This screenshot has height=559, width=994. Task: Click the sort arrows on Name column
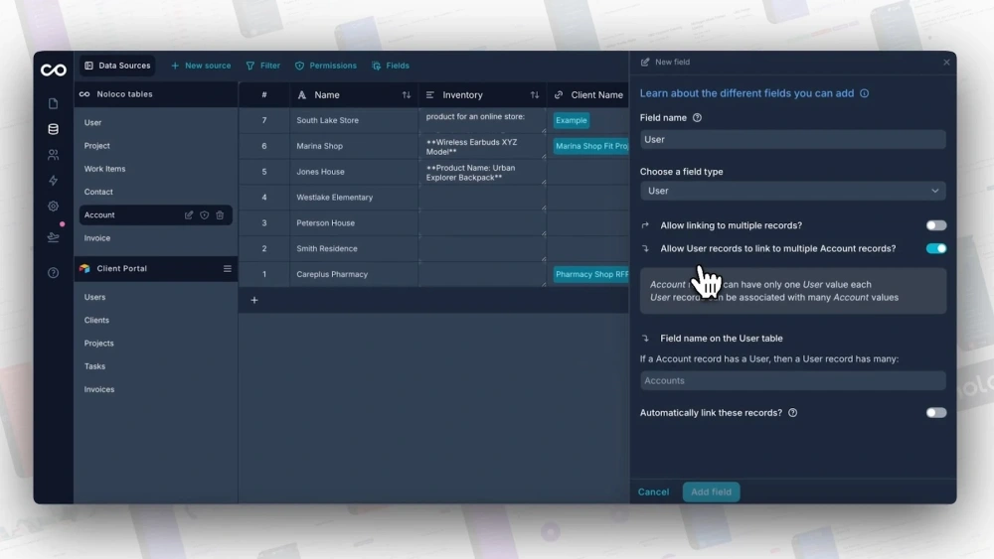(407, 95)
